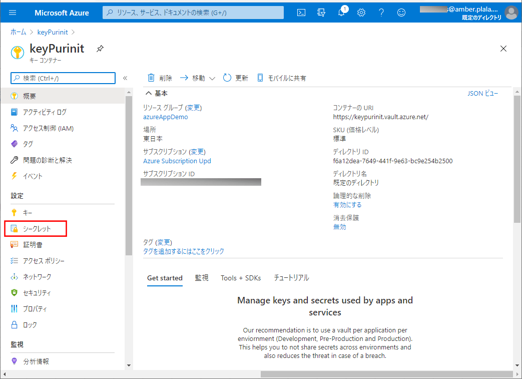Click the プロパティ bars icon
This screenshot has height=379, width=522.
pos(14,308)
